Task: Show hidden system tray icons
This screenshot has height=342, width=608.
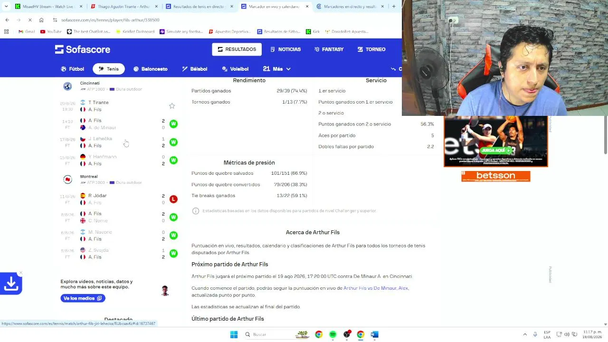Action: point(525,334)
